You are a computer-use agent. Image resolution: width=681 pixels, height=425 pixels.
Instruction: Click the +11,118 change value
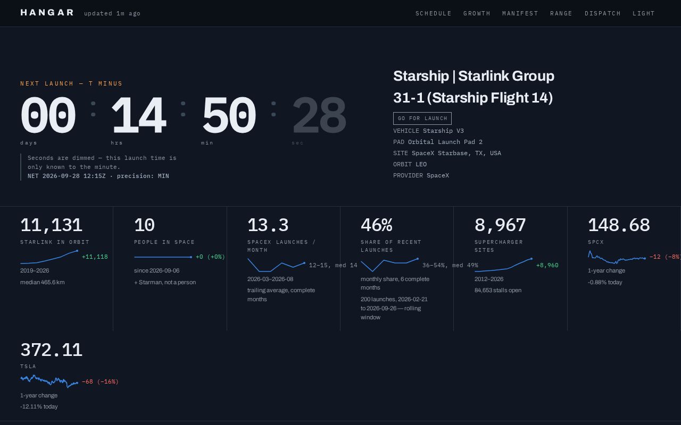(x=95, y=257)
